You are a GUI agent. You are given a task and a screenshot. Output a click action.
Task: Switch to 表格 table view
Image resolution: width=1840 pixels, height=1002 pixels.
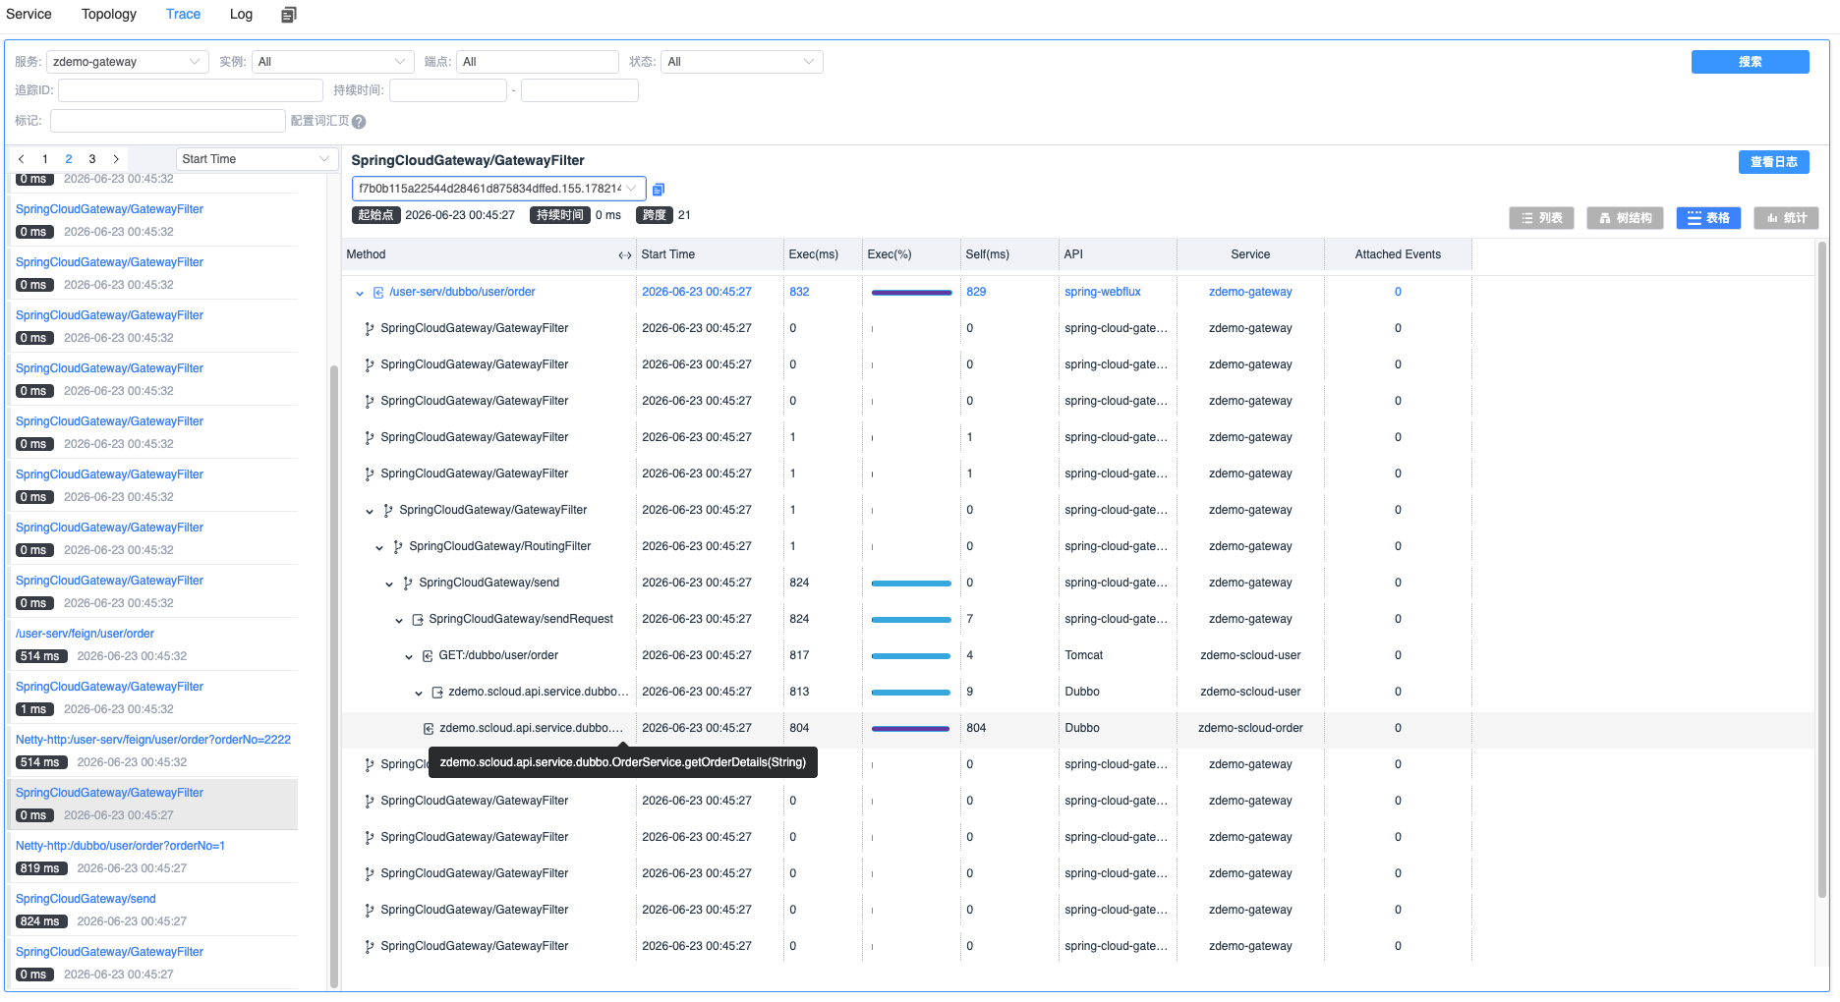pyautogui.click(x=1708, y=218)
